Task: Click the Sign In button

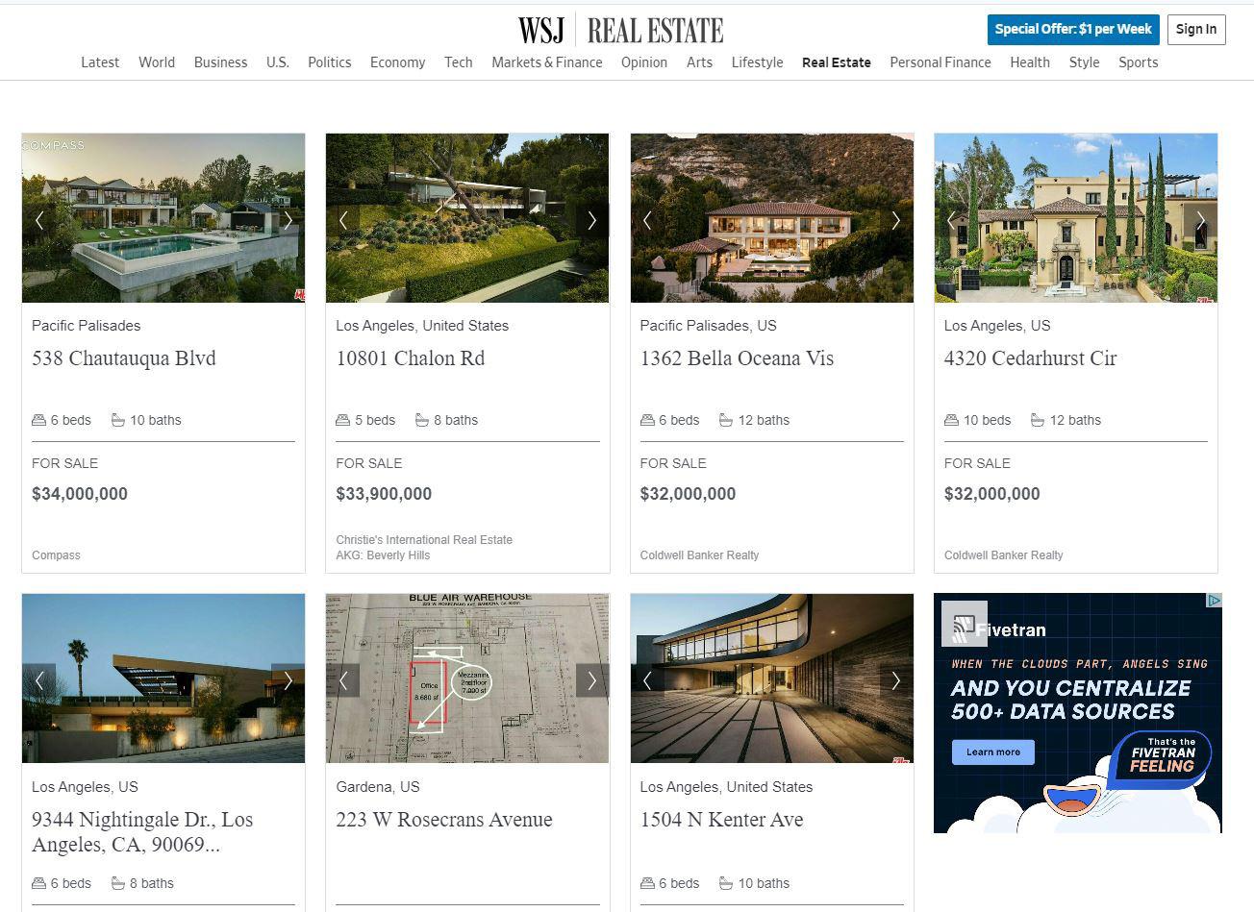Action: pos(1196,29)
